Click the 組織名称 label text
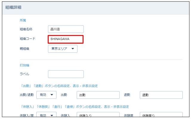The width and height of the screenshot is (192, 119). [26, 29]
